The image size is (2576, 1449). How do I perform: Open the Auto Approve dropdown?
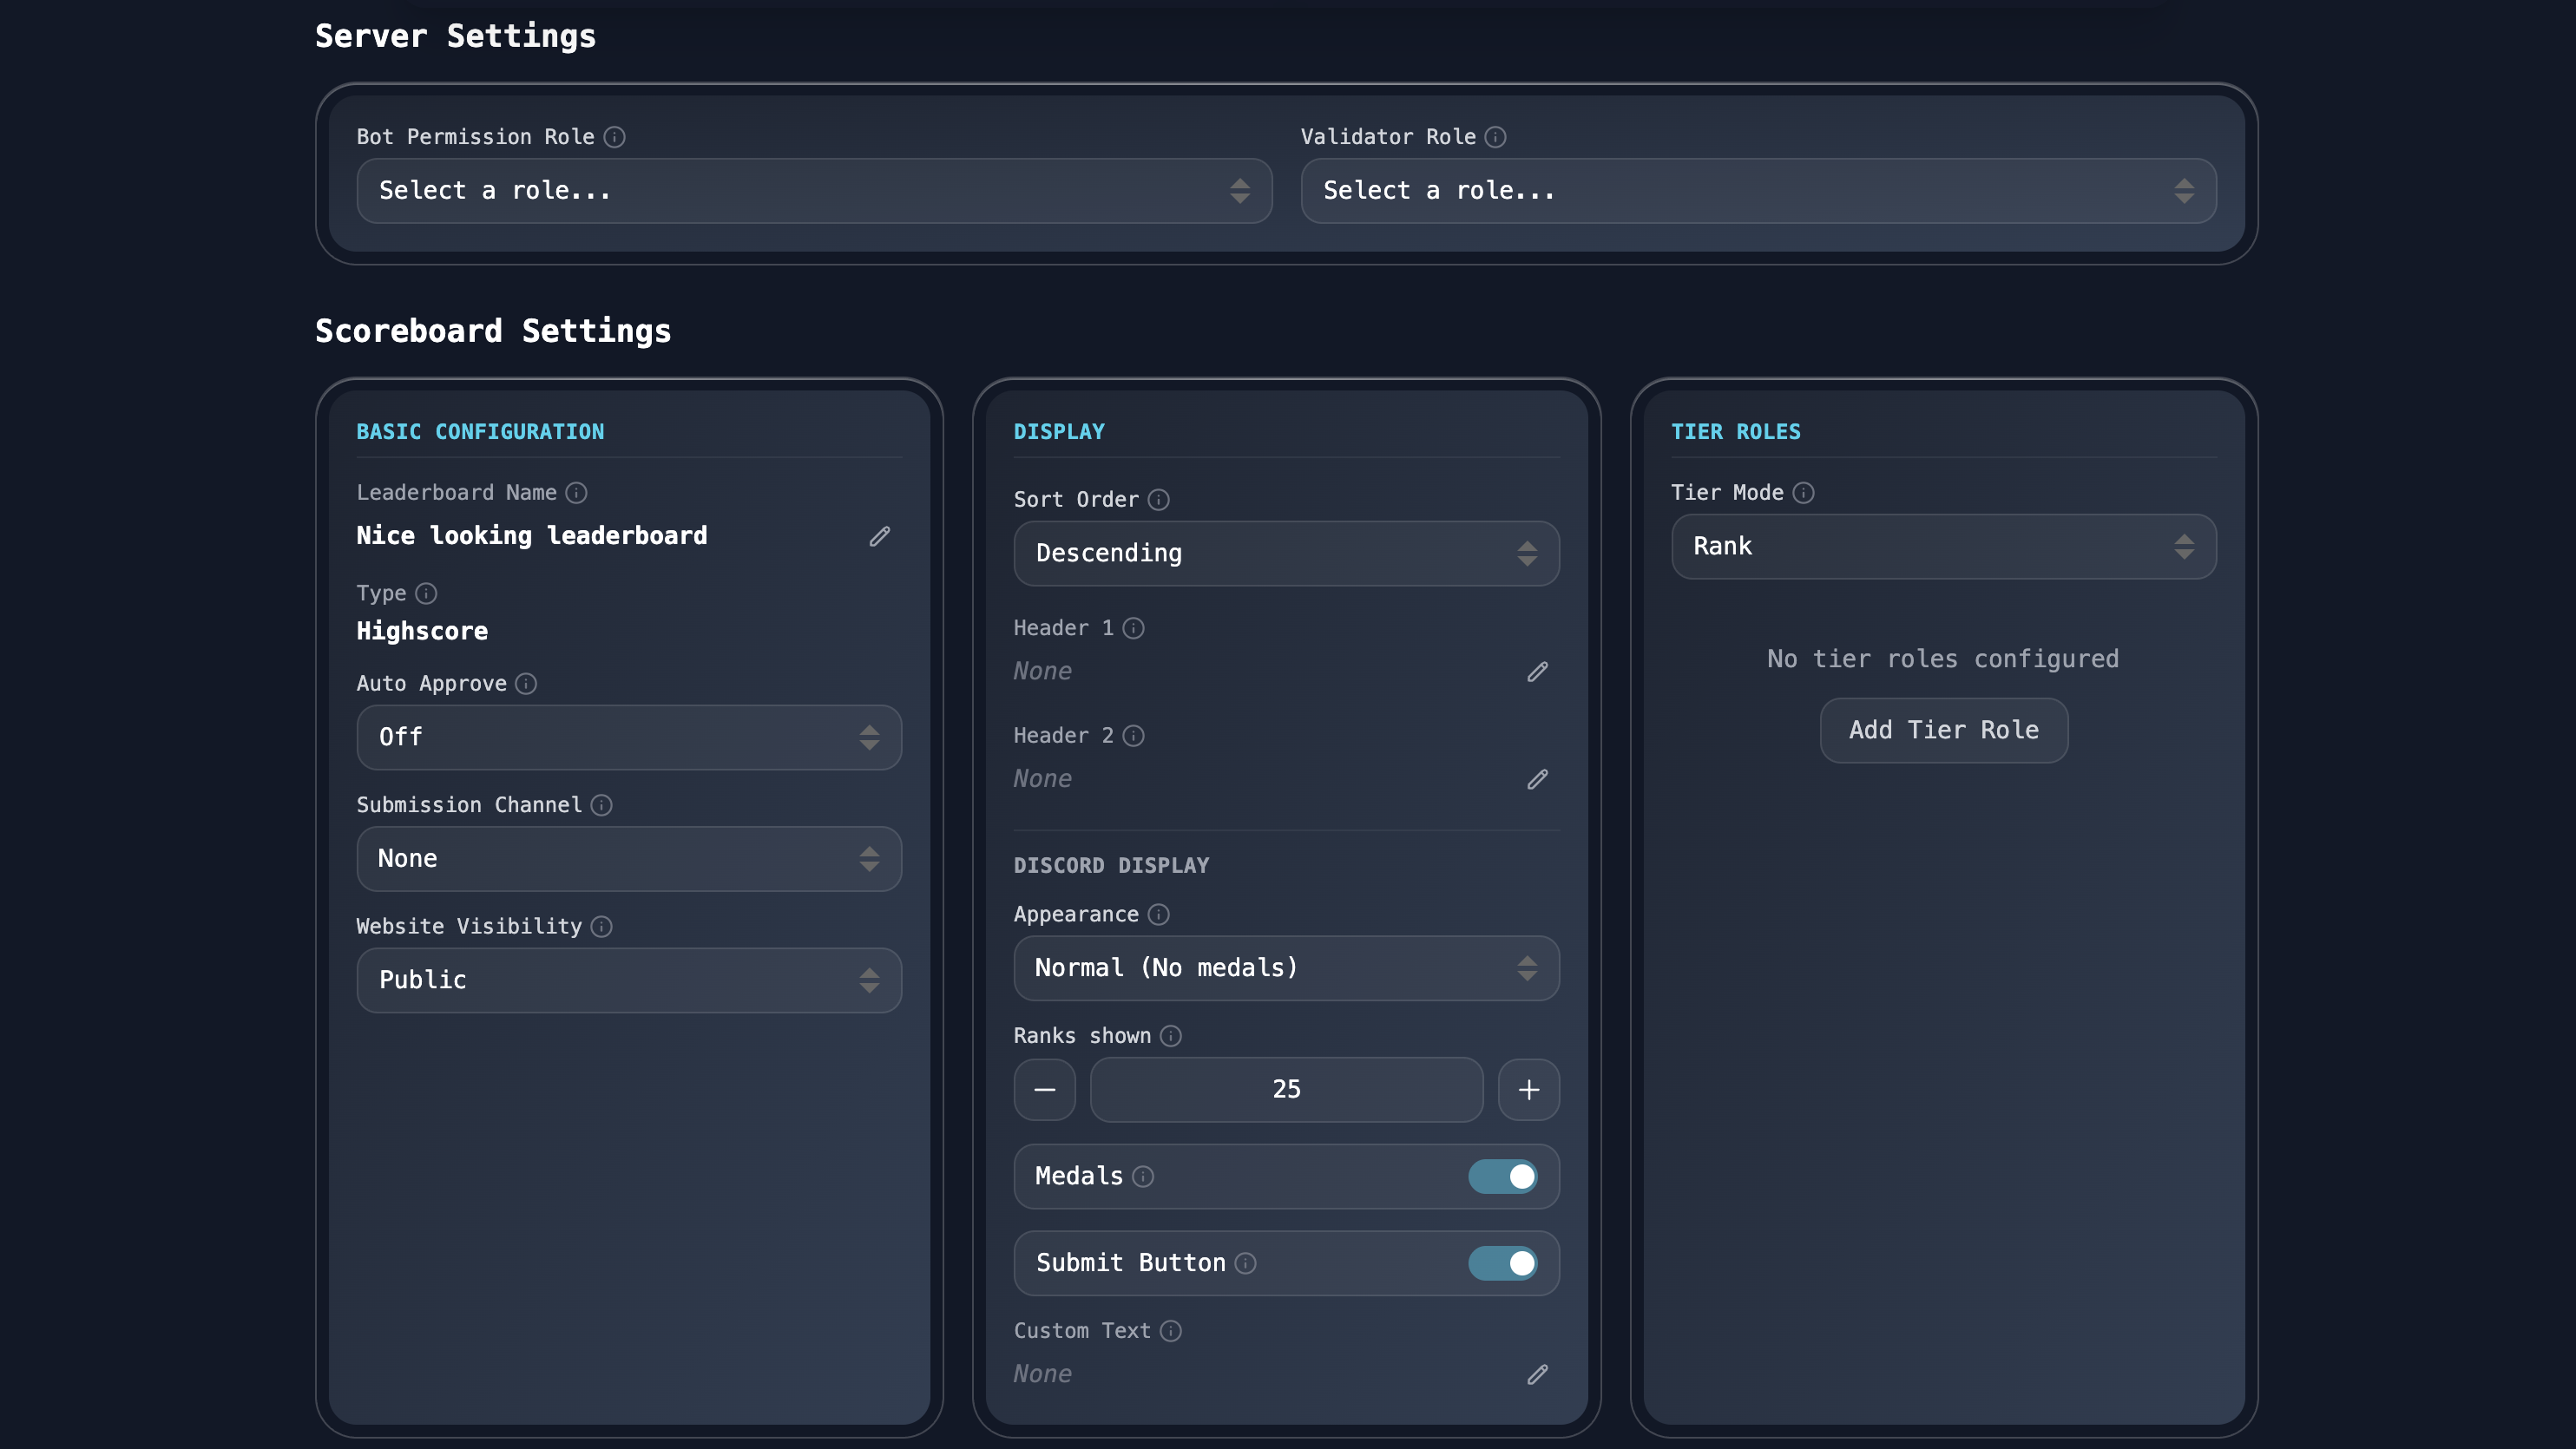628,737
